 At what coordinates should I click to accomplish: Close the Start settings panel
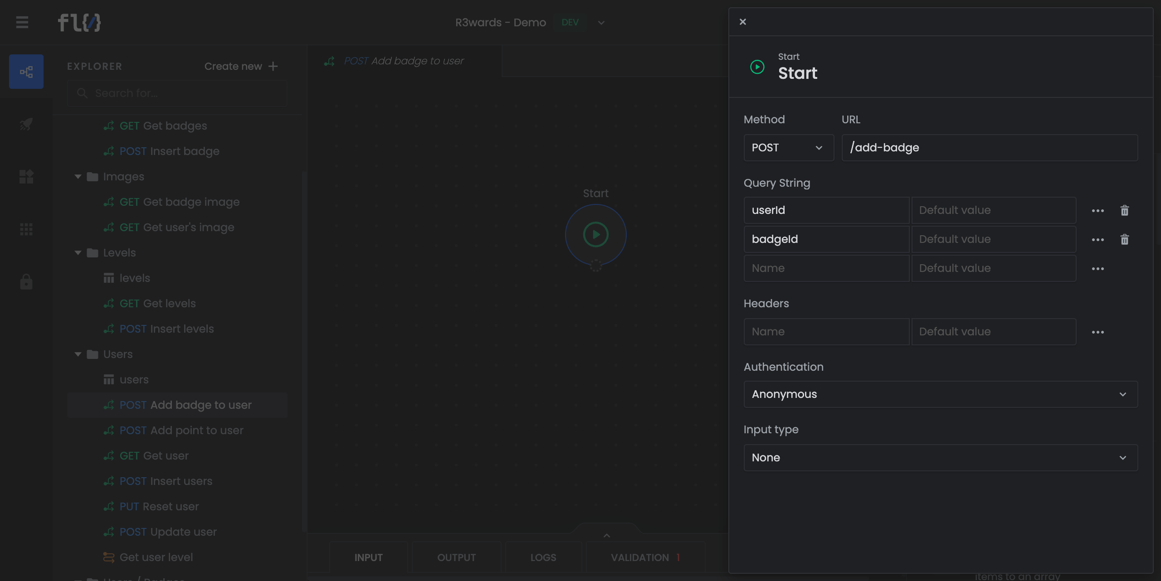pos(742,22)
